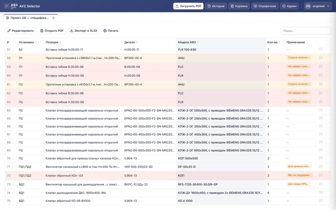Viewport: 336px width, 210px height.
Task: Open comment icon for row 72
Action: coord(321,175)
